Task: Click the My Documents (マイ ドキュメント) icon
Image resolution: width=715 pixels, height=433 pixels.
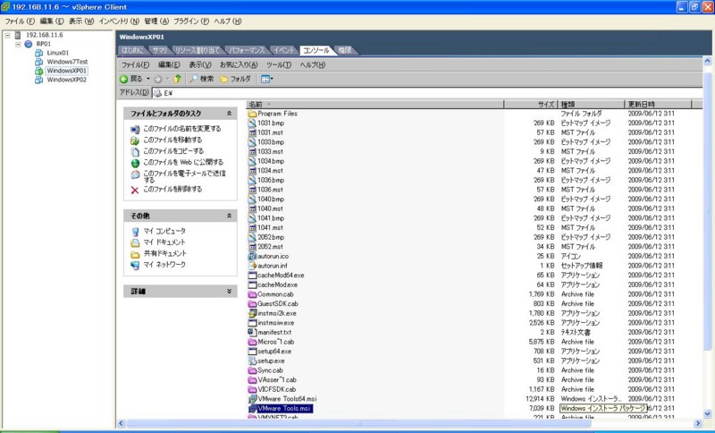Action: point(135,242)
